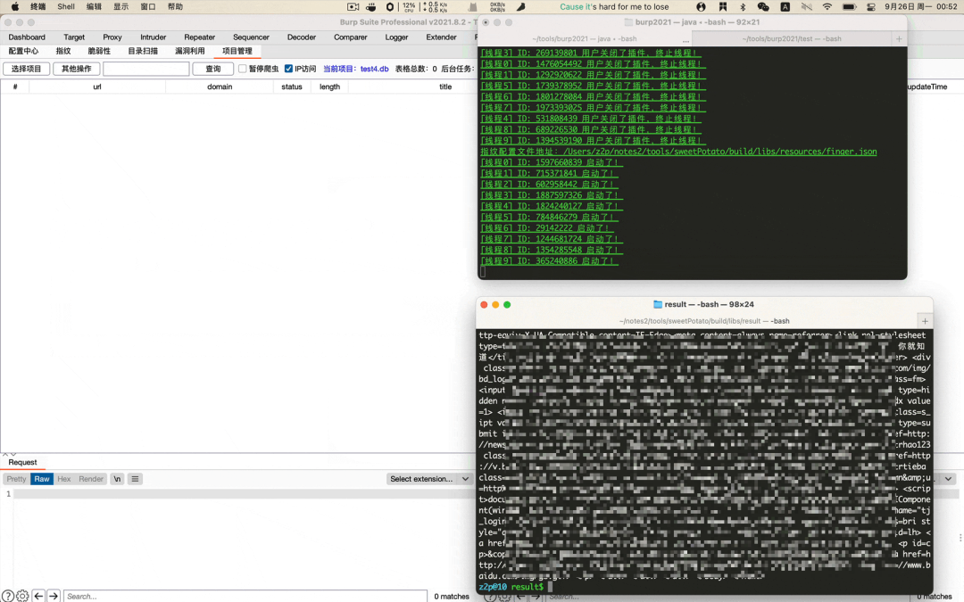Switch request view to Hex

tap(64, 479)
